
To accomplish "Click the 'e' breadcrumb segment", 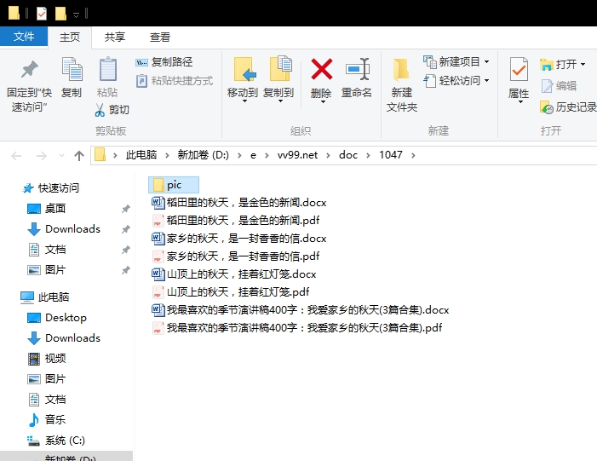I will coord(253,155).
